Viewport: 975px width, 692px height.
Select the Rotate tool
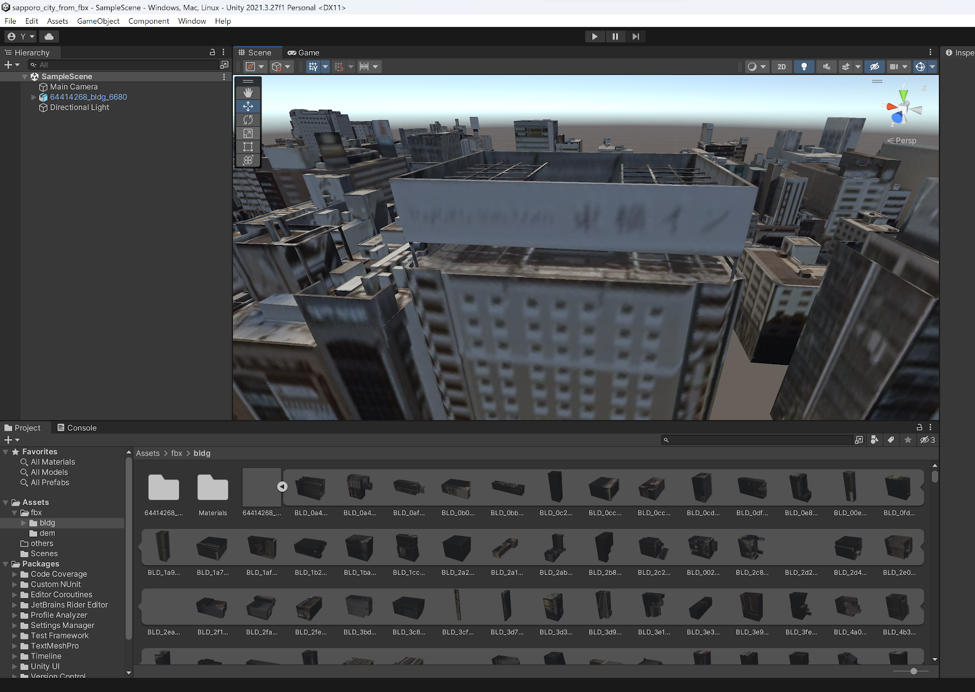click(x=248, y=120)
